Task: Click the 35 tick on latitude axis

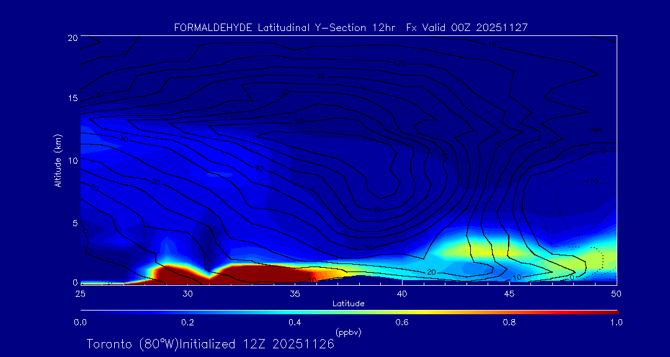Action: click(295, 293)
